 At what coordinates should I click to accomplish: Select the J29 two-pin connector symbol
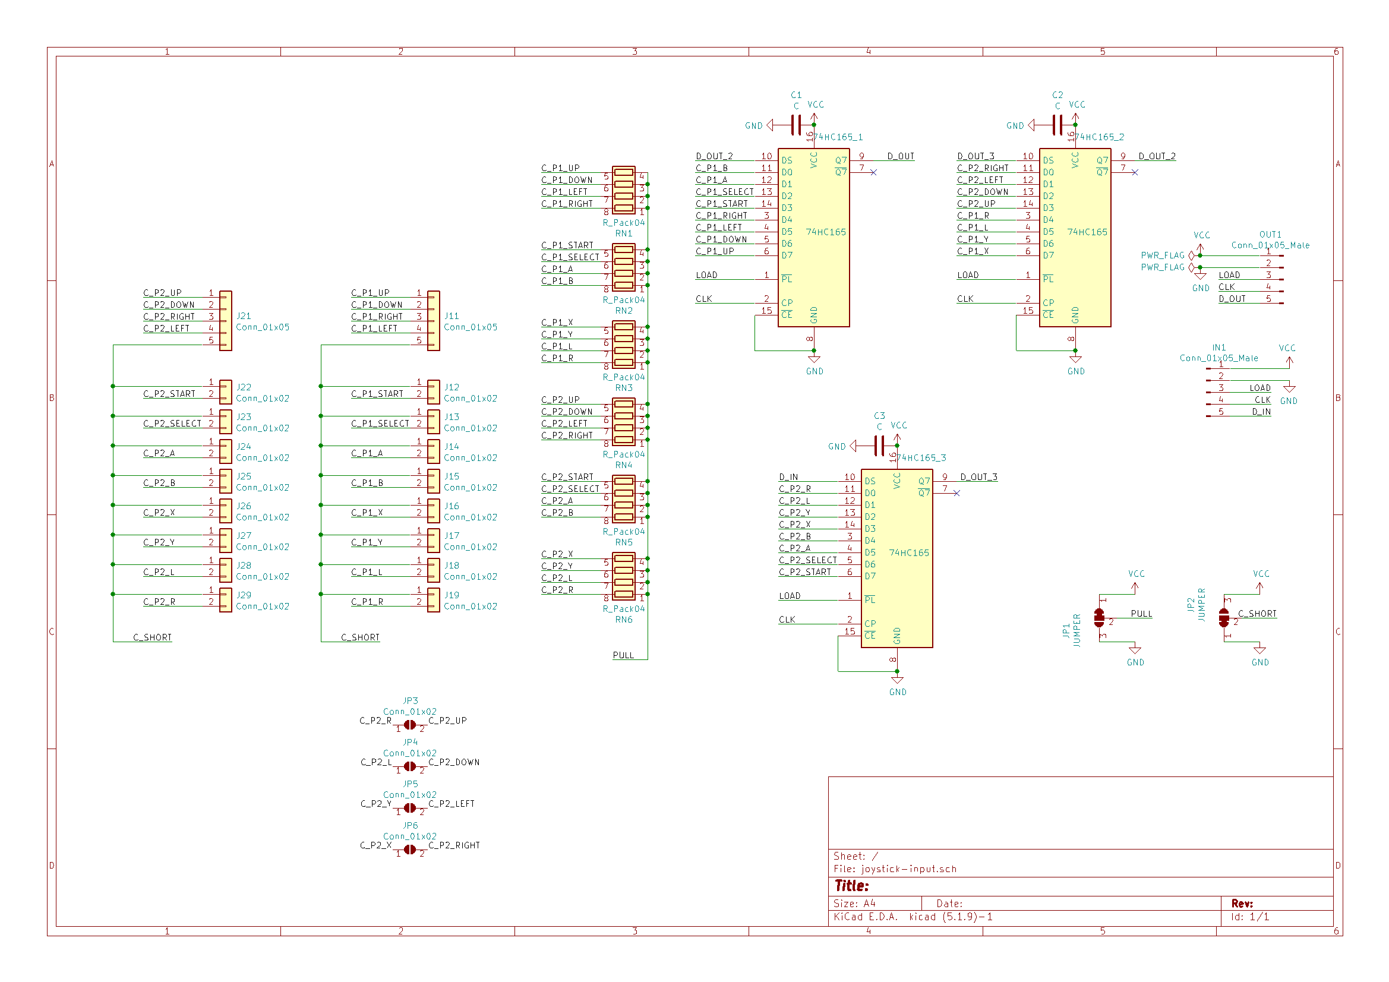tap(226, 600)
